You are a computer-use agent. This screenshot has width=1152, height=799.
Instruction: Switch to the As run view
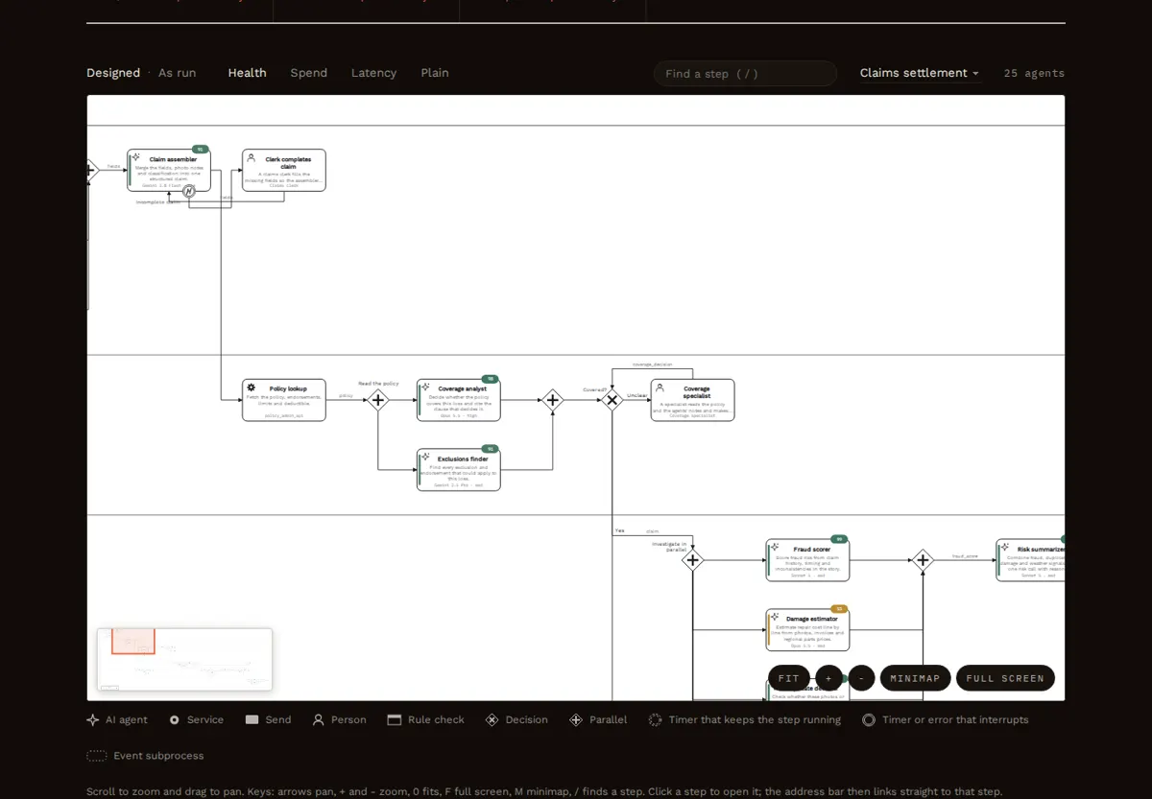pyautogui.click(x=178, y=73)
